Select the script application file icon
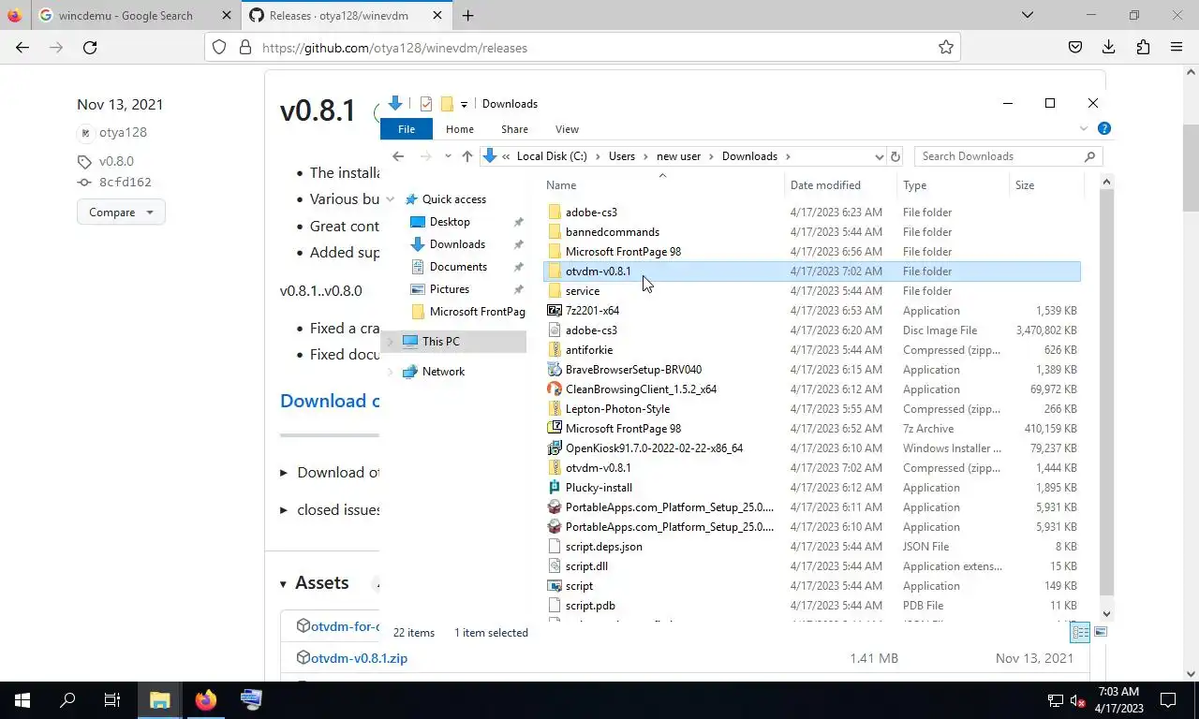 click(555, 585)
